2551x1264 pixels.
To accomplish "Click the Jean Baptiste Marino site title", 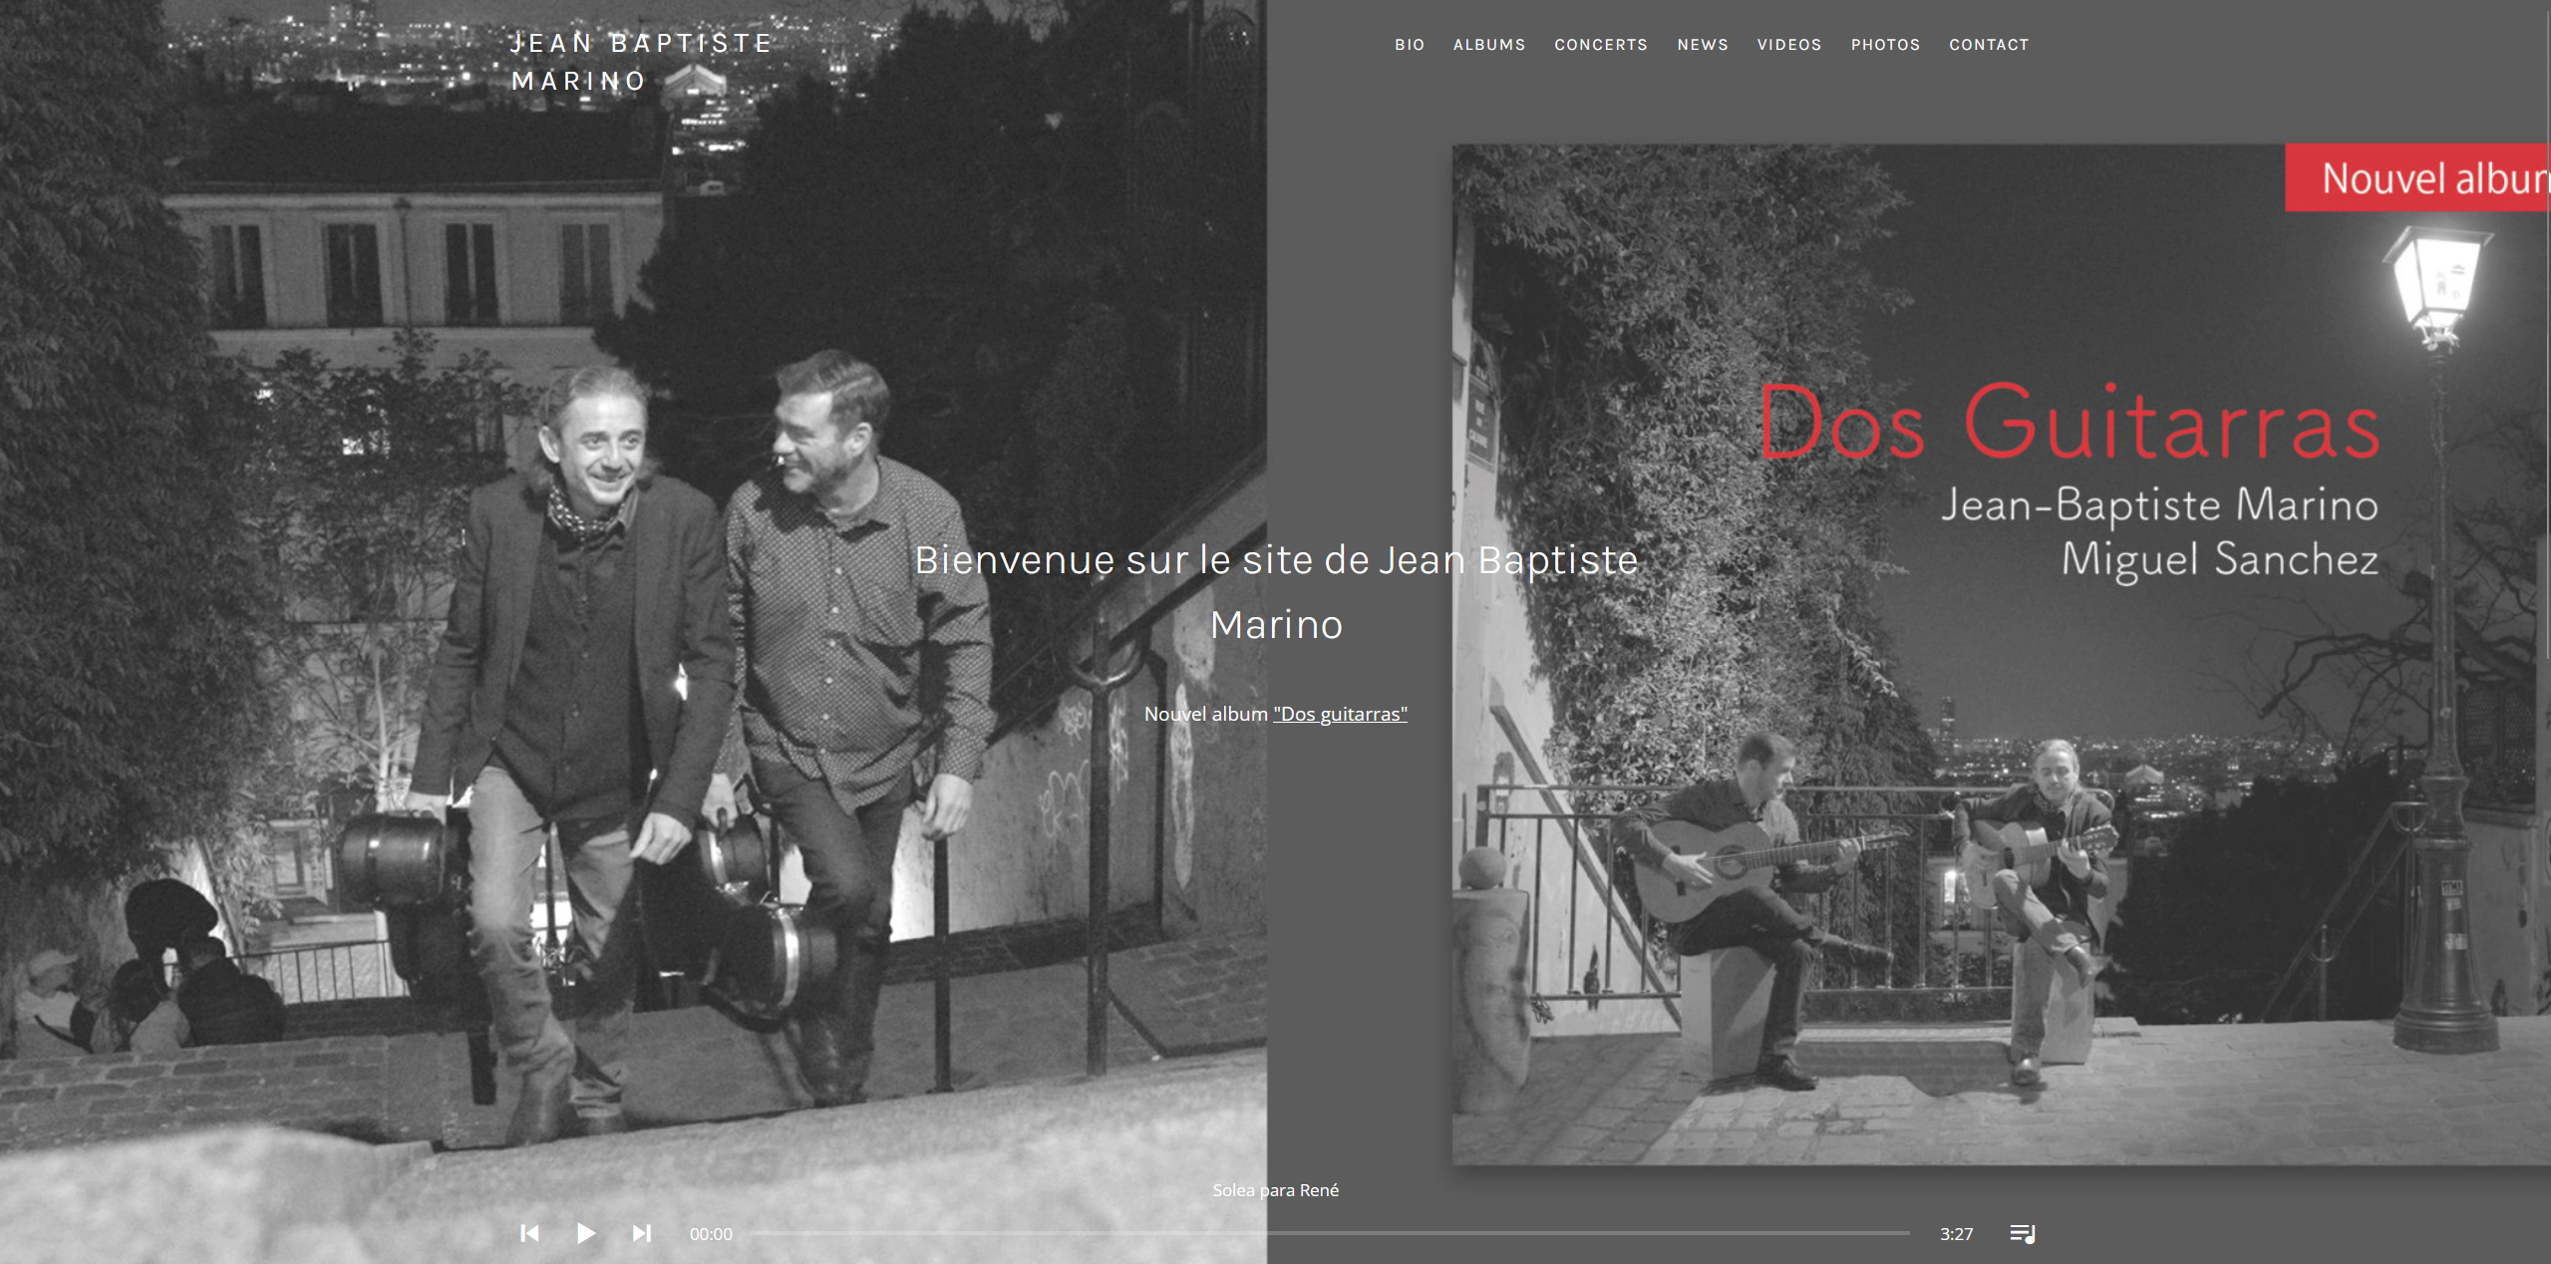I will [x=641, y=62].
